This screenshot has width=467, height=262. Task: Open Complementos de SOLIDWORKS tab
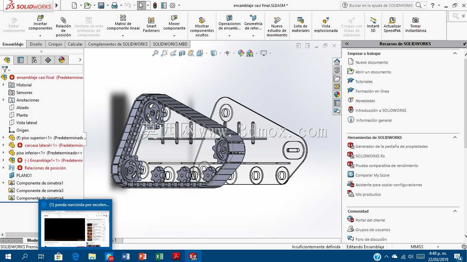pyautogui.click(x=118, y=44)
